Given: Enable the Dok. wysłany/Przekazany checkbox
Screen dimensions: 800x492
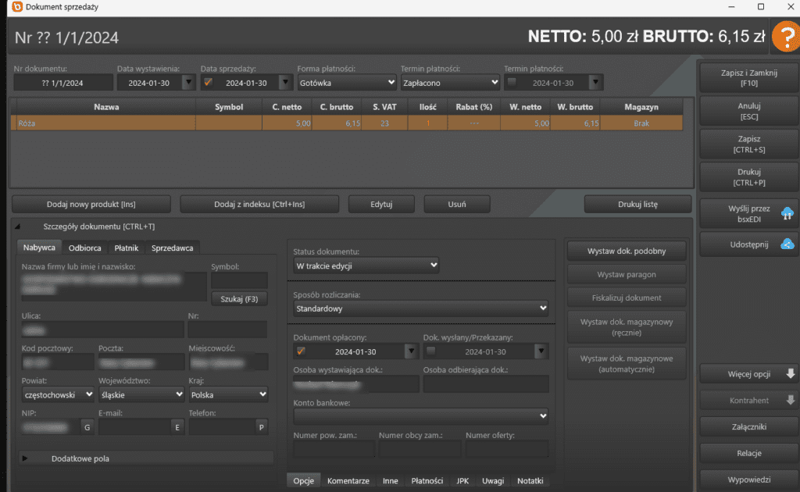Looking at the screenshot, I should click(x=430, y=351).
